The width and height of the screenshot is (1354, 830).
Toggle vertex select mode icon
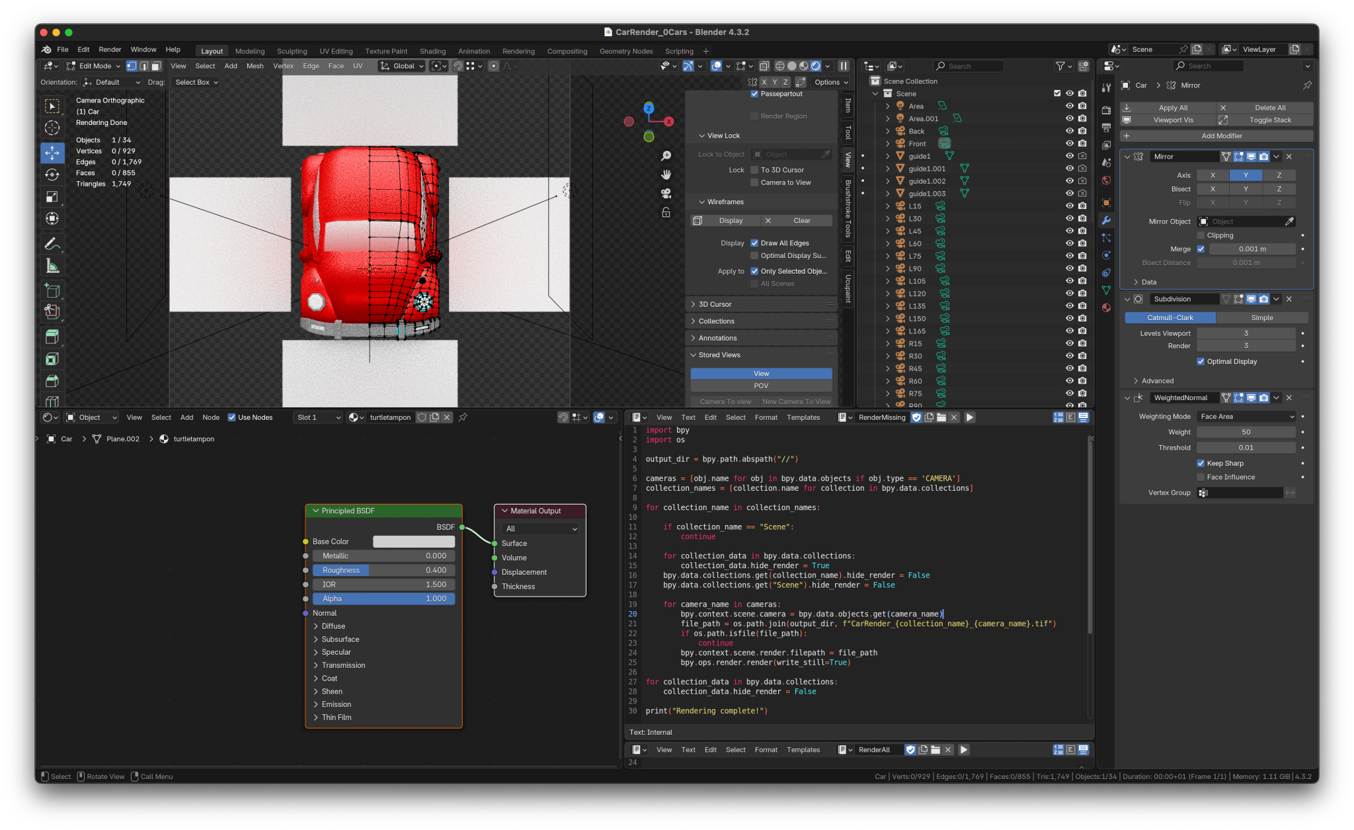[132, 66]
